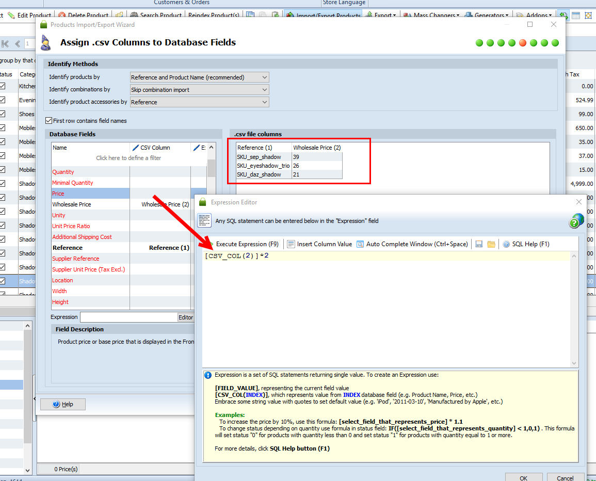Open the Export dropdown menu
This screenshot has width=596, height=481.
(382, 15)
